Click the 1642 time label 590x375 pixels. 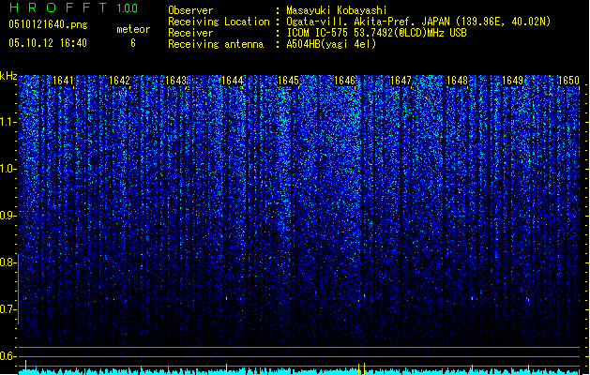[x=119, y=81]
